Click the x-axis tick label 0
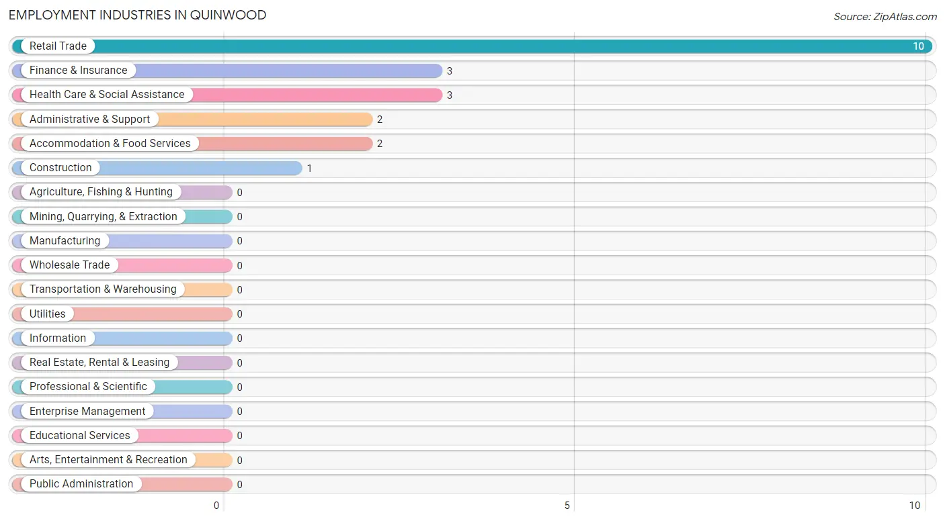The height and width of the screenshot is (521, 945). tap(216, 506)
